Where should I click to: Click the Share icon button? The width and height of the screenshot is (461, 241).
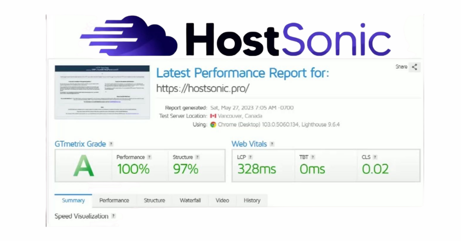415,67
